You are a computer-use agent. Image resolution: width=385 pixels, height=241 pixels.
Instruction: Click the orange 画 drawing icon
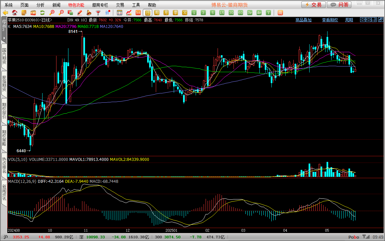280,13
